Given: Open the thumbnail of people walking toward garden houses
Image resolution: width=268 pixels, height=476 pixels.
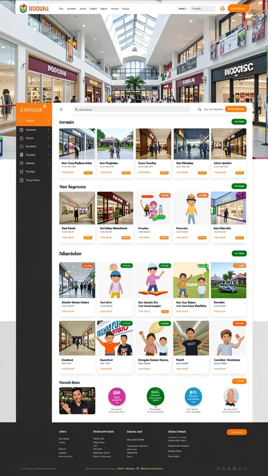Looking at the screenshot, I should [115, 144].
